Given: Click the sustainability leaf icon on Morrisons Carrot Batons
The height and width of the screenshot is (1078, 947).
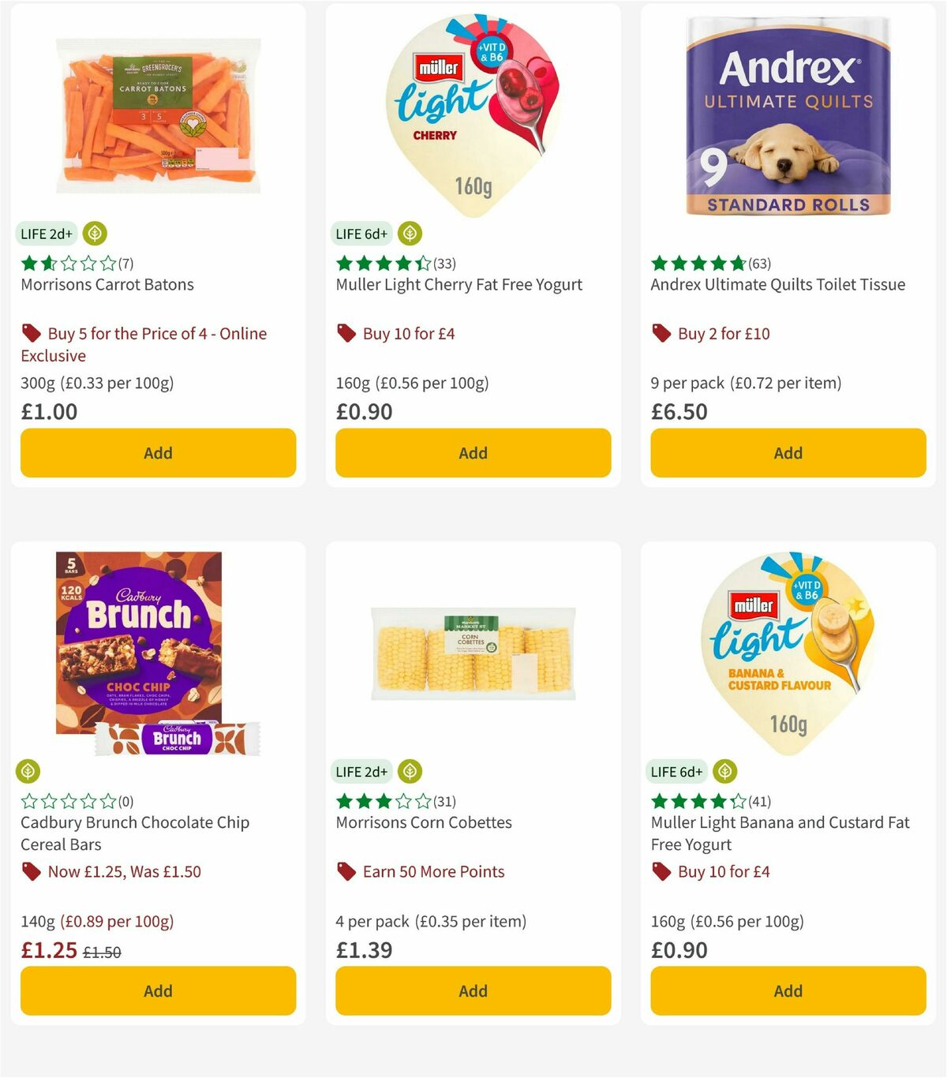Looking at the screenshot, I should pyautogui.click(x=94, y=234).
